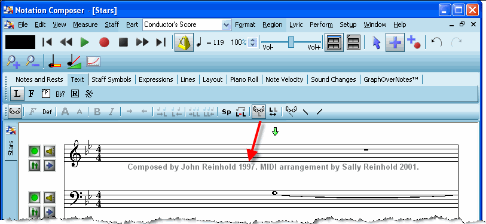Click the Def default font button
Image resolution: width=486 pixels, height=224 pixels.
[47, 112]
